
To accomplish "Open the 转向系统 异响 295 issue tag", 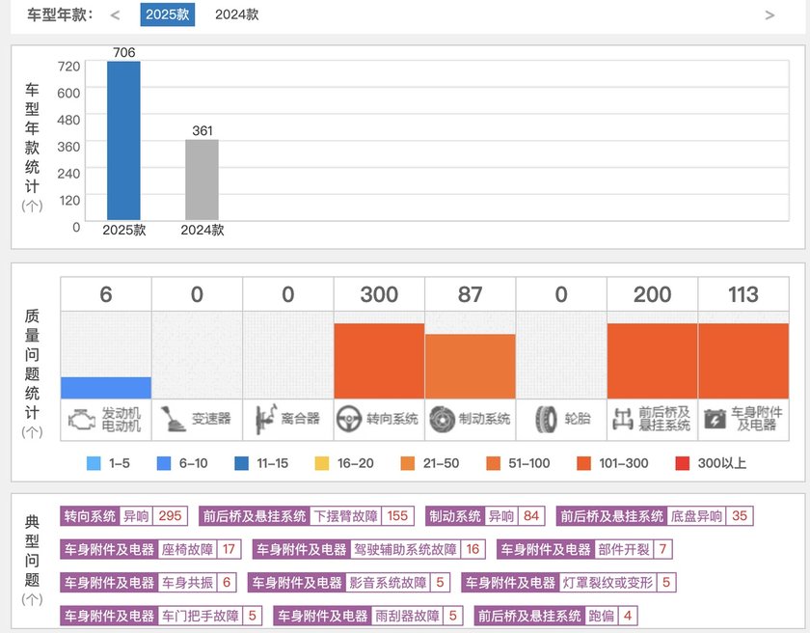I will [x=123, y=516].
